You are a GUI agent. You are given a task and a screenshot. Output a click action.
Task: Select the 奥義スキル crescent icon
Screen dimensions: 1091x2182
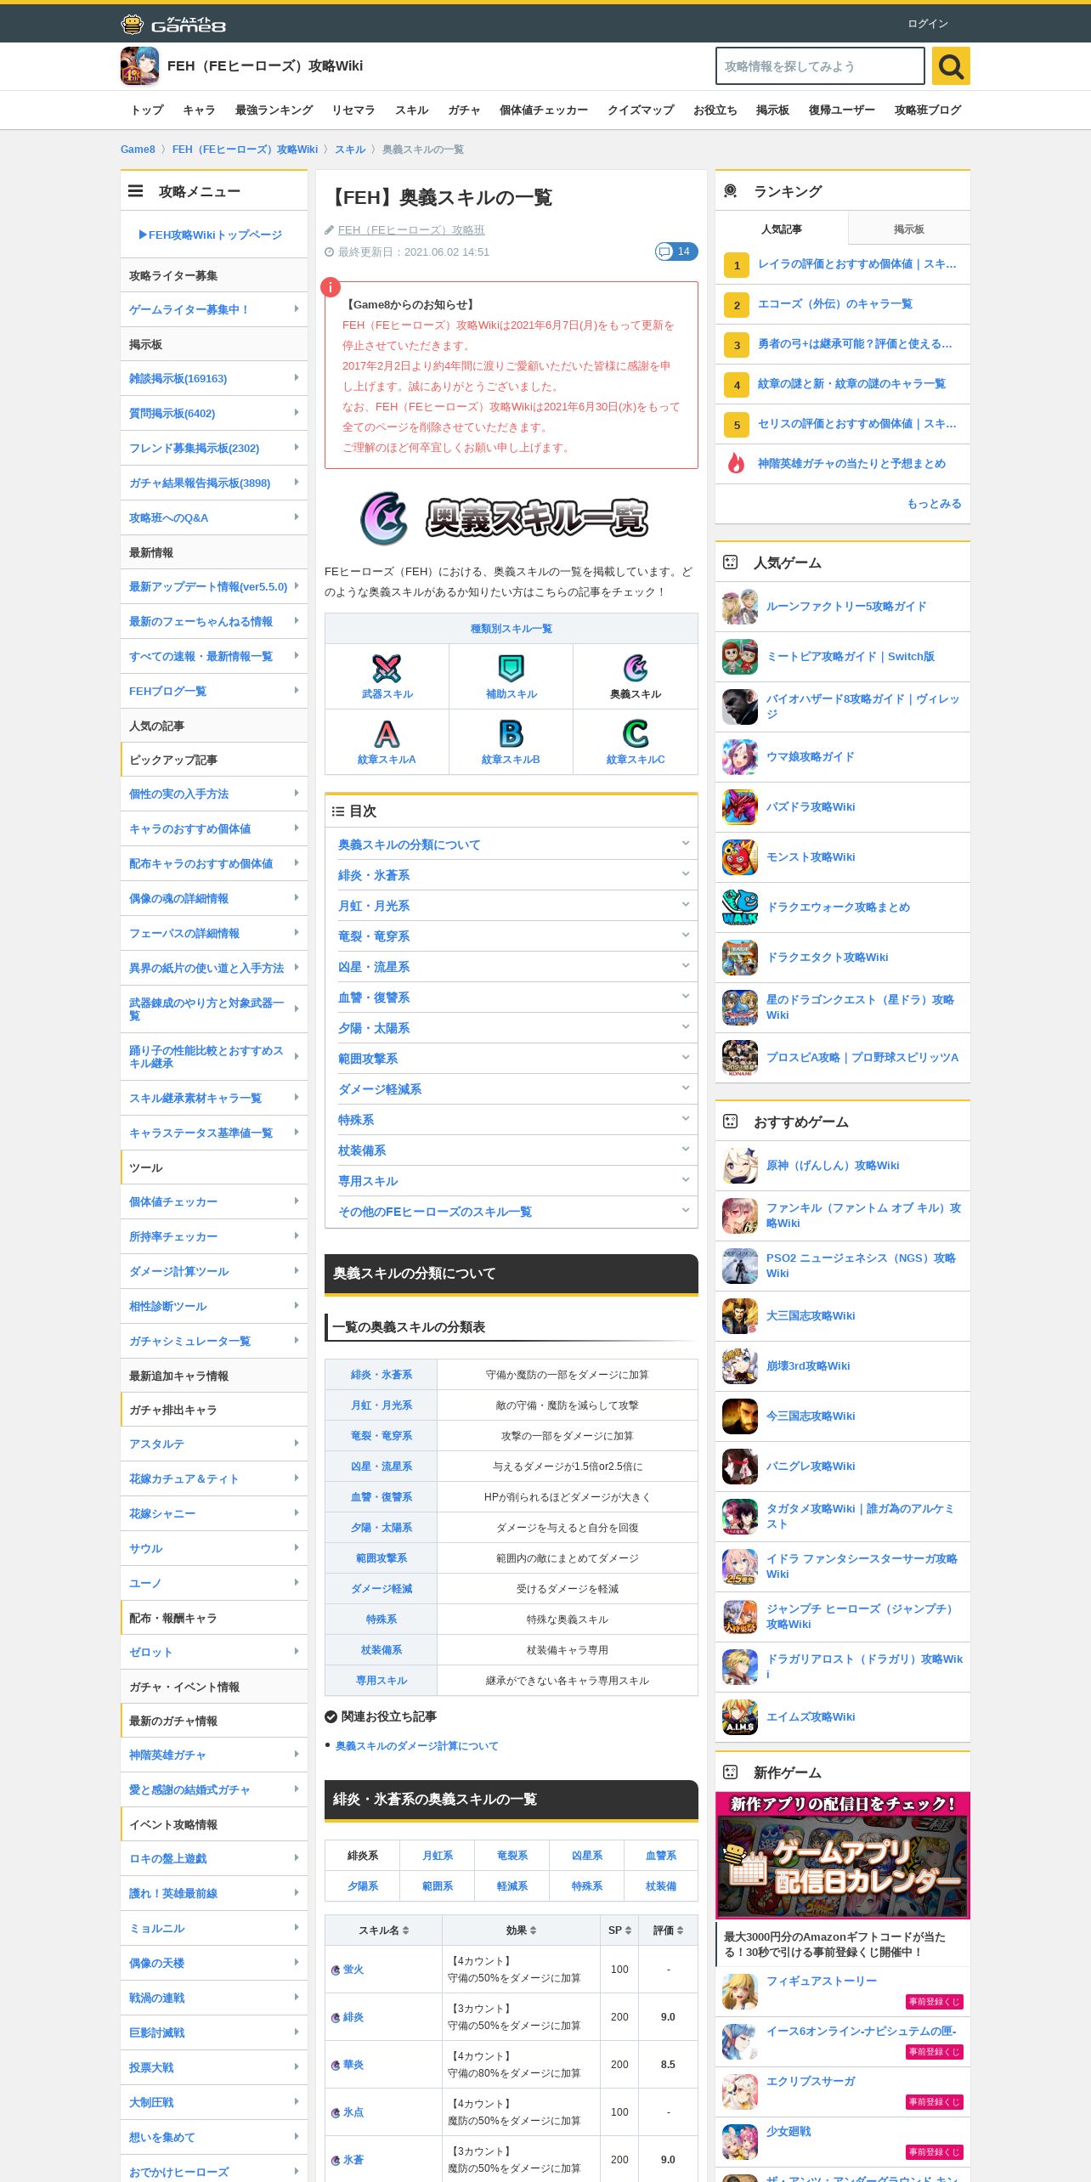(636, 668)
